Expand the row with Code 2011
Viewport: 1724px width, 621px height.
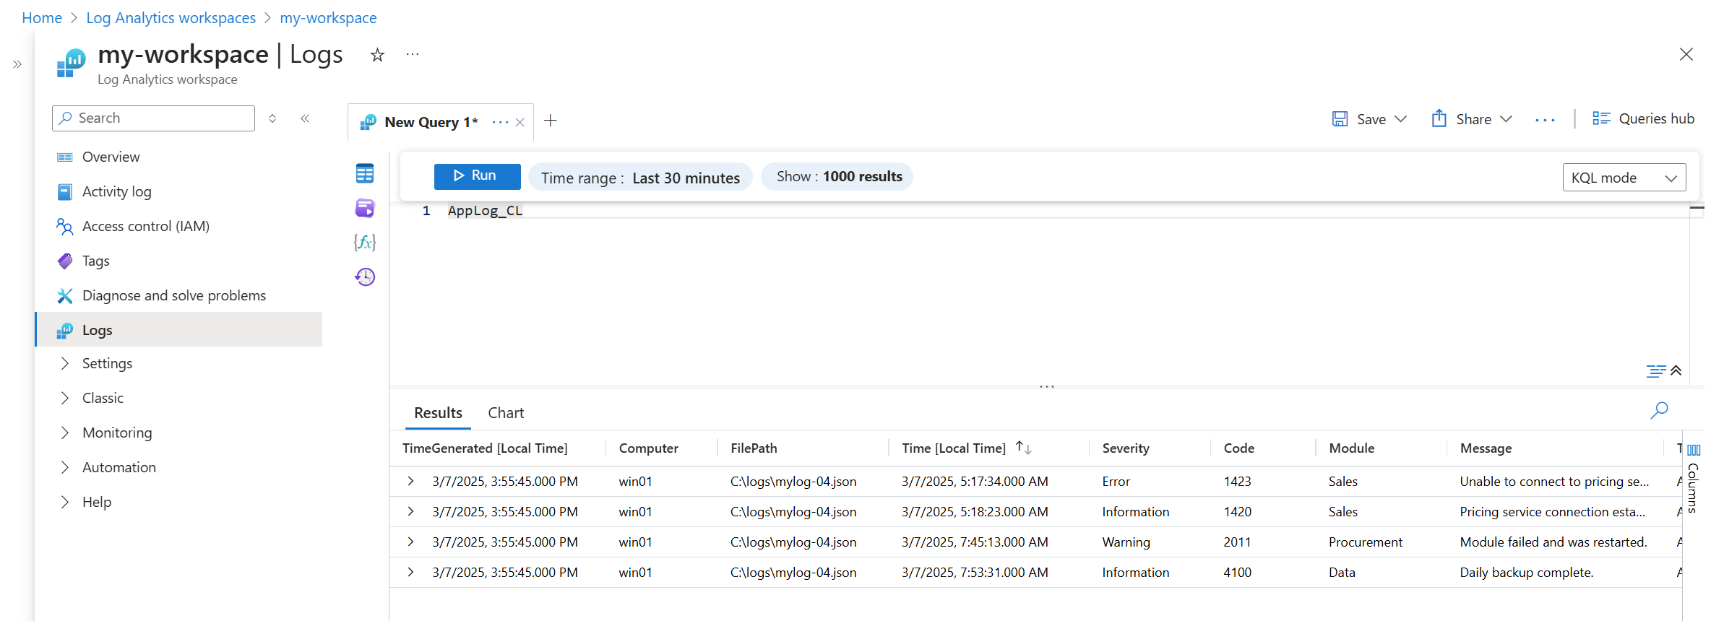point(410,542)
